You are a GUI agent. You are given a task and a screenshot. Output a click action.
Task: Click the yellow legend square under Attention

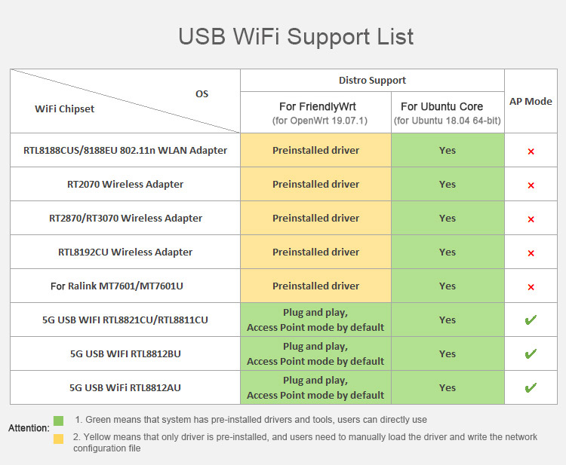[x=59, y=439]
